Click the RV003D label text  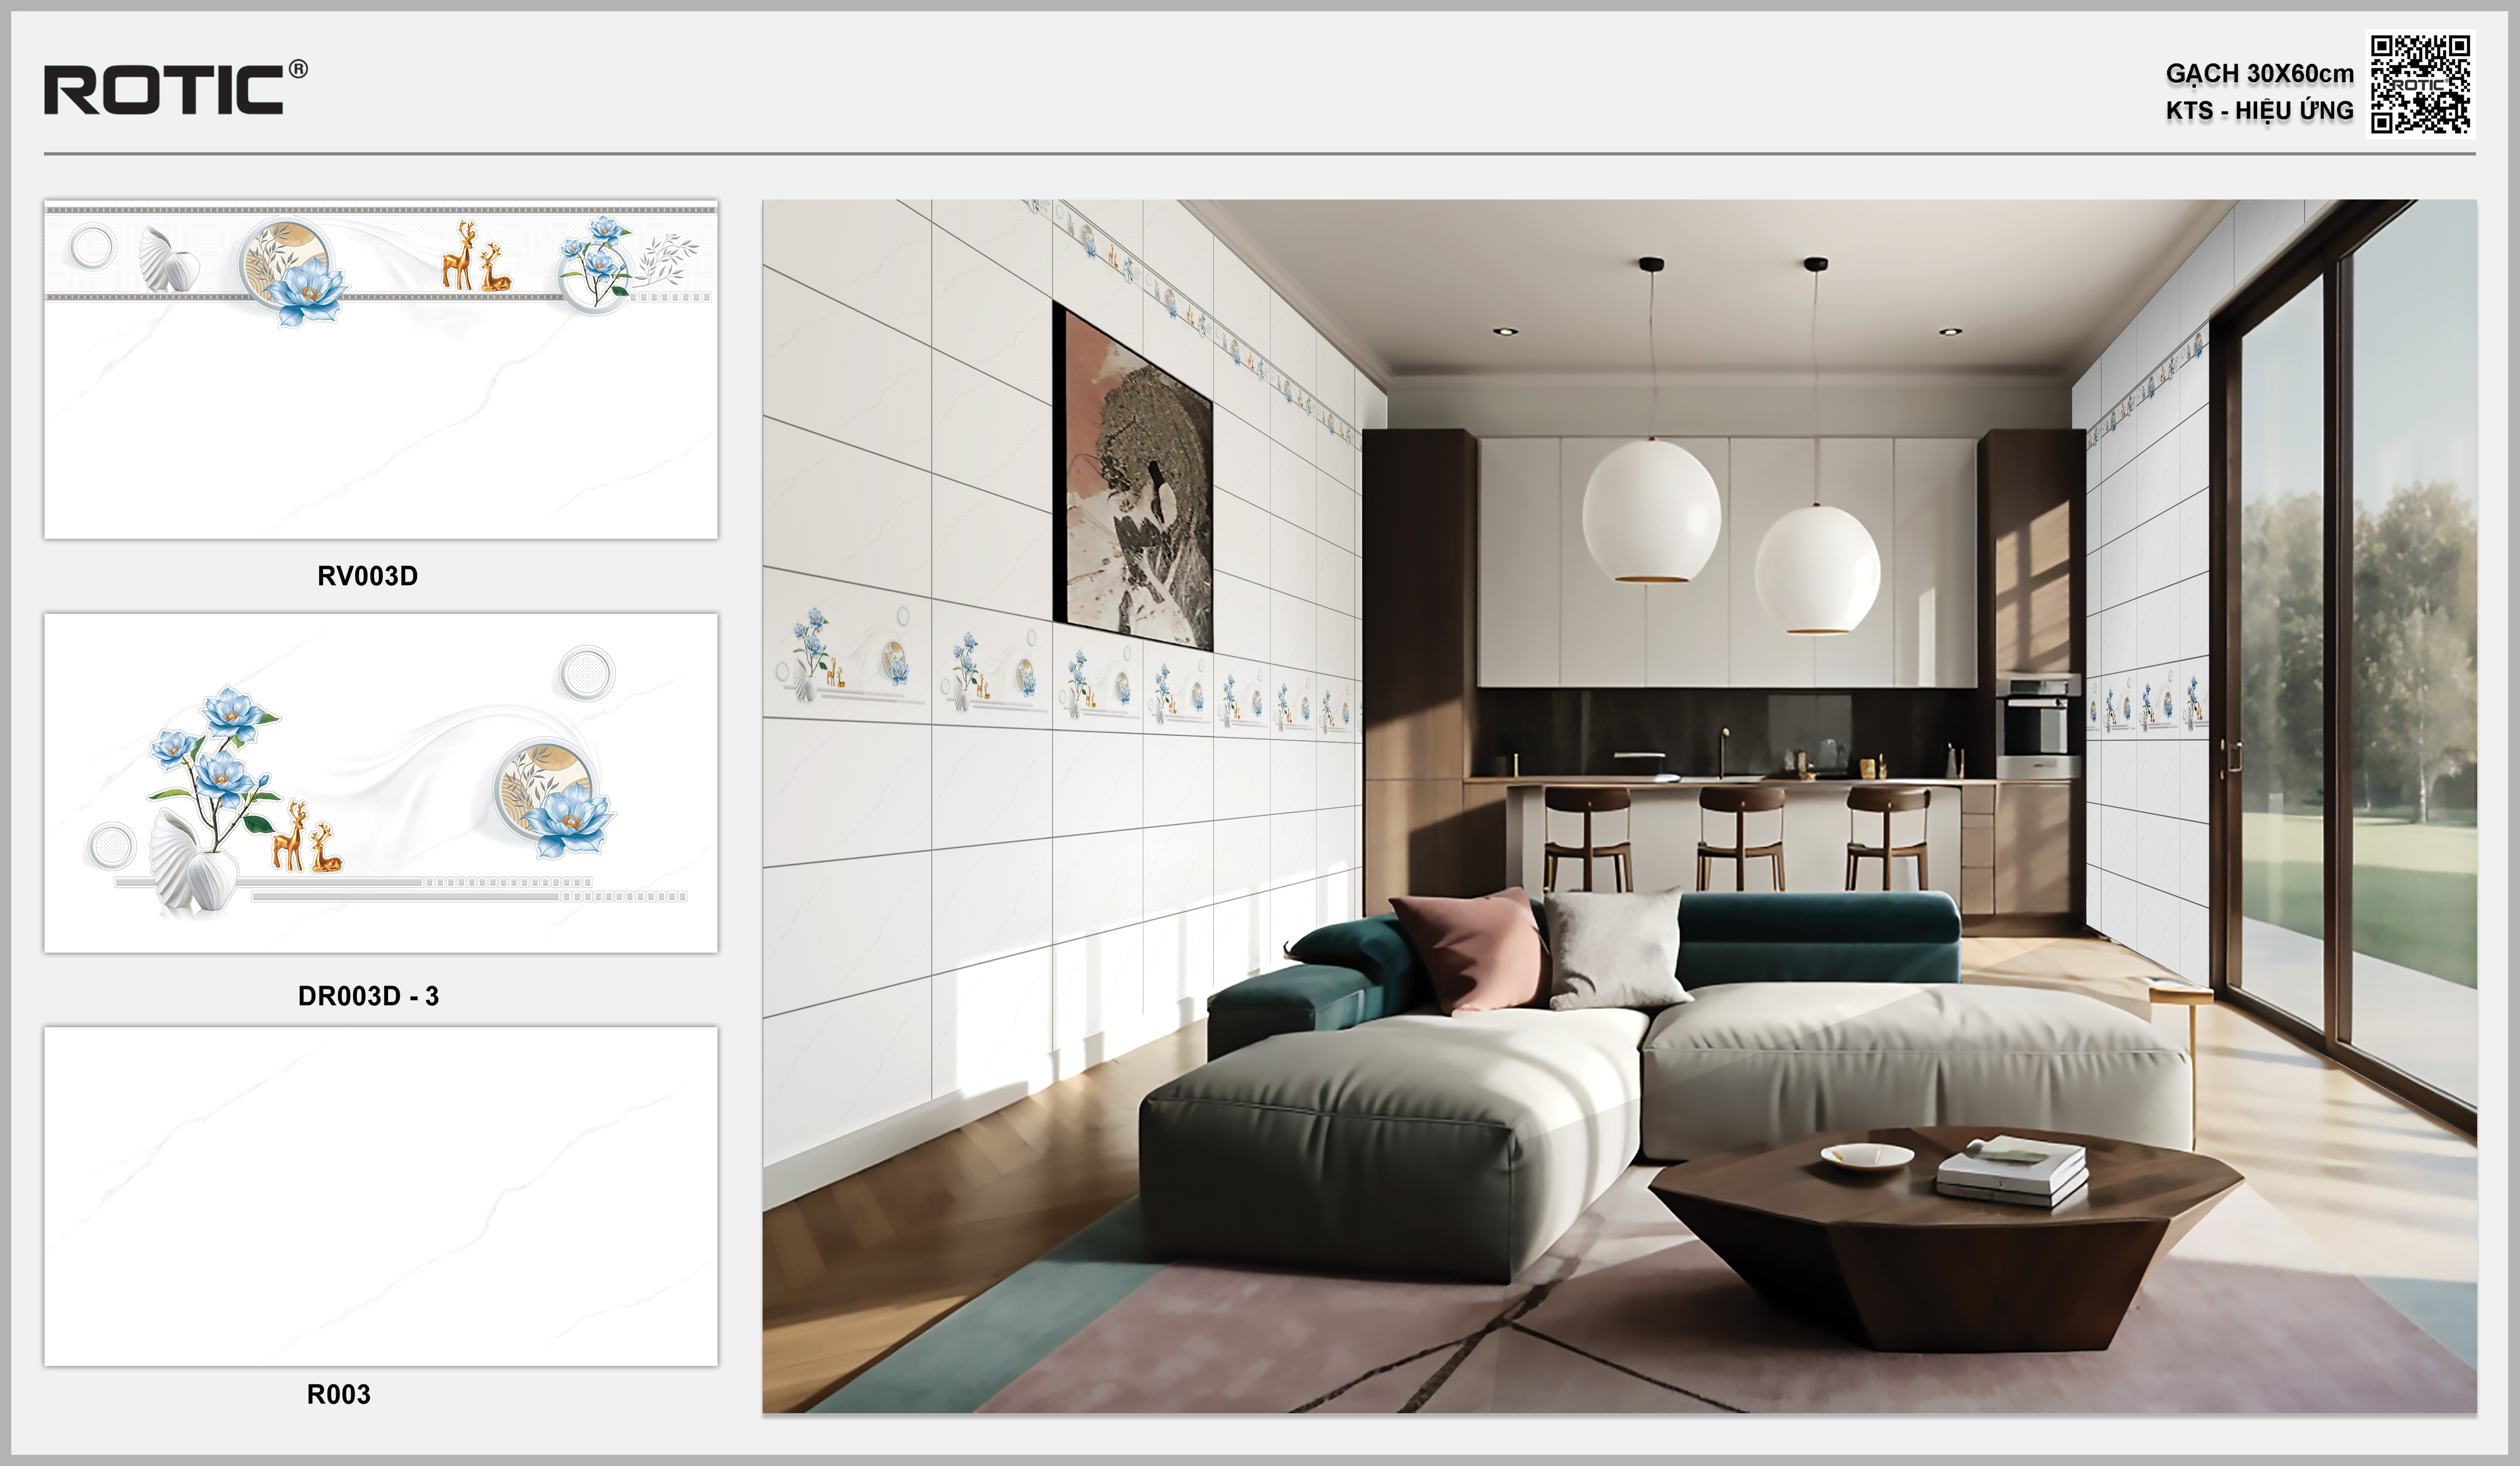pyautogui.click(x=367, y=576)
